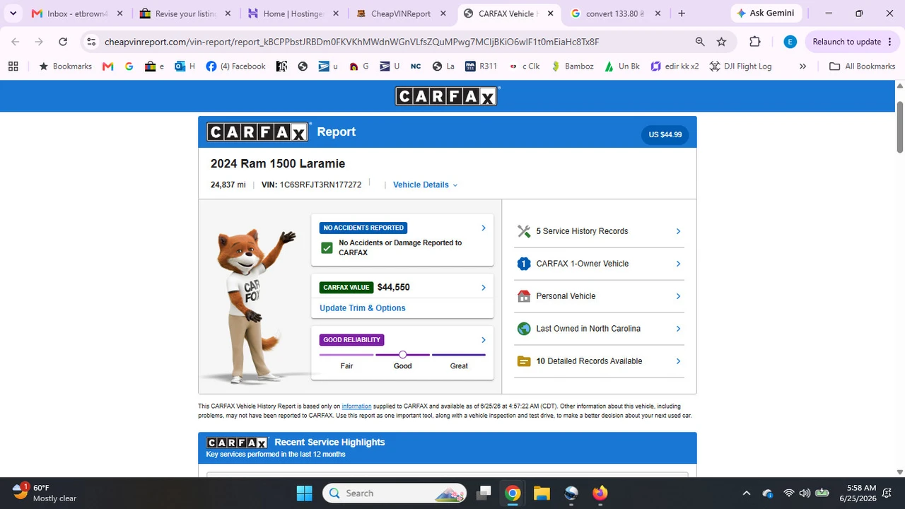This screenshot has width=905, height=509.
Task: Click the Ask Gemini button
Action: coord(766,13)
